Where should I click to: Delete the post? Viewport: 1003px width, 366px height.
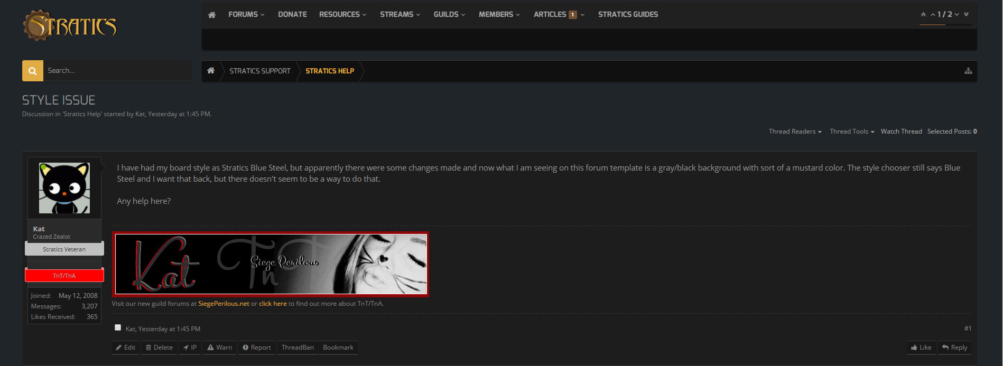pyautogui.click(x=159, y=348)
